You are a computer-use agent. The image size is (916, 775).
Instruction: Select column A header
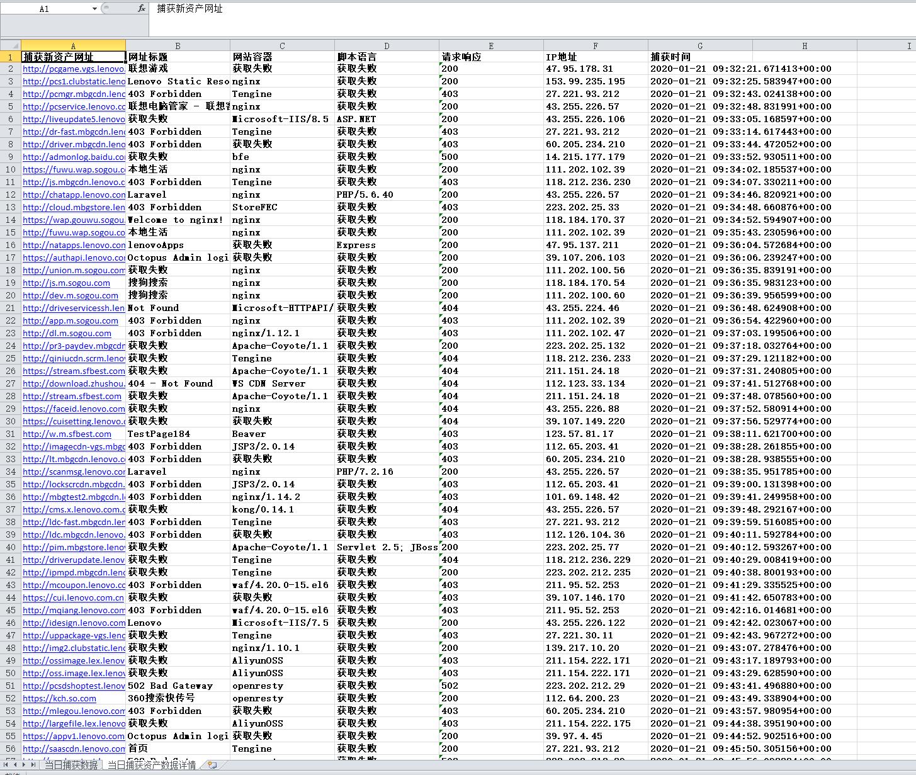point(73,45)
